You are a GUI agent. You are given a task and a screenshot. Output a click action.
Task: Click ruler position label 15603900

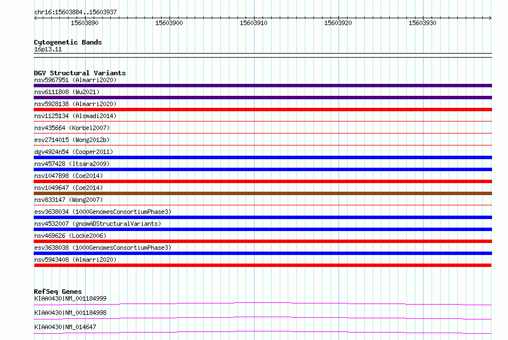click(169, 23)
